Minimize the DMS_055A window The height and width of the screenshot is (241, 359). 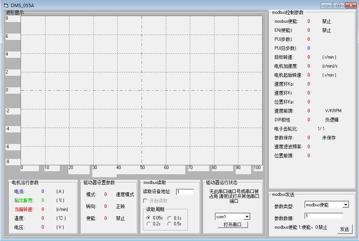(326, 6)
